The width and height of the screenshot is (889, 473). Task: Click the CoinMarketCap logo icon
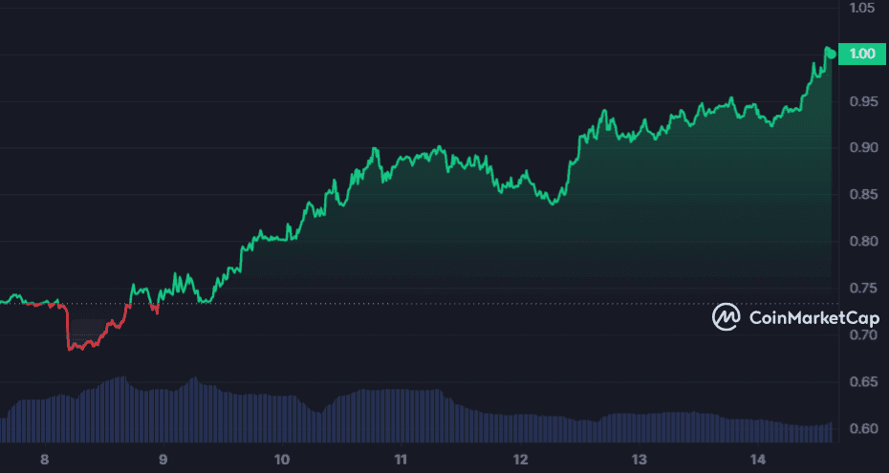pyautogui.click(x=726, y=316)
